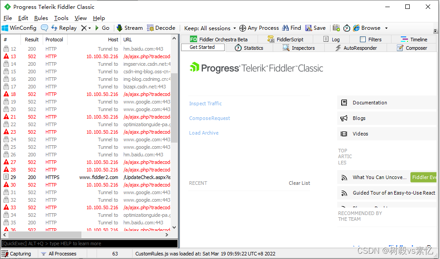Open the Statistics tab
Viewport: 440px width, 259px height.
[249, 48]
